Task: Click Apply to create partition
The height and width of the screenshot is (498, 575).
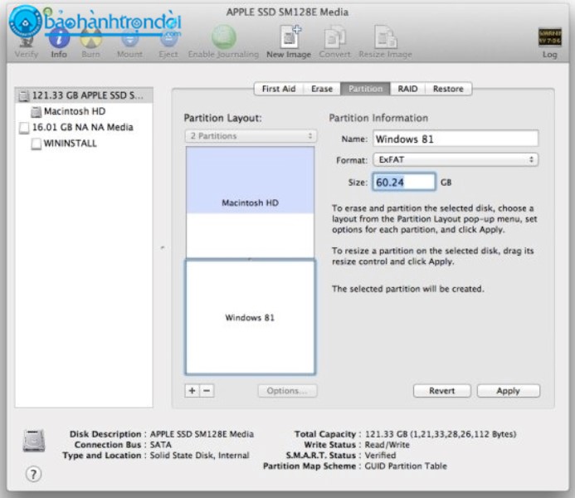Action: click(509, 391)
